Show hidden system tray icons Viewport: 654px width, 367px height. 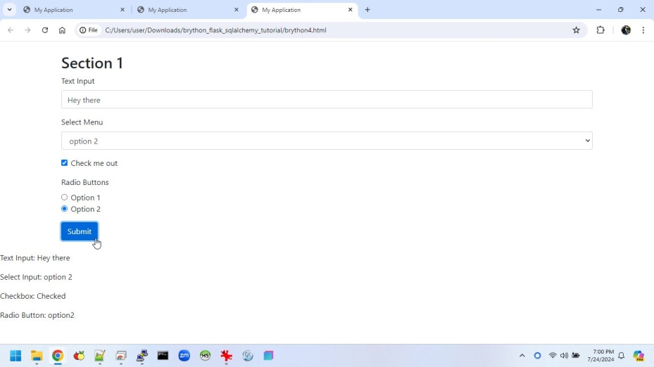point(522,356)
